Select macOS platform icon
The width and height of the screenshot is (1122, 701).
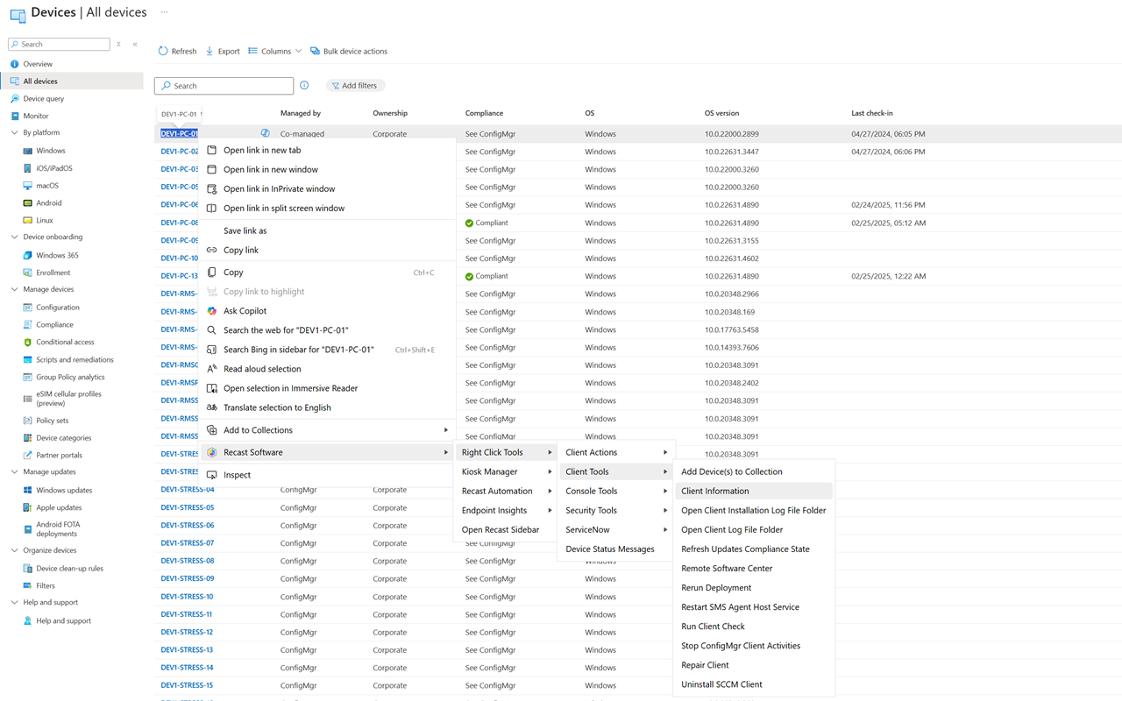tap(27, 186)
